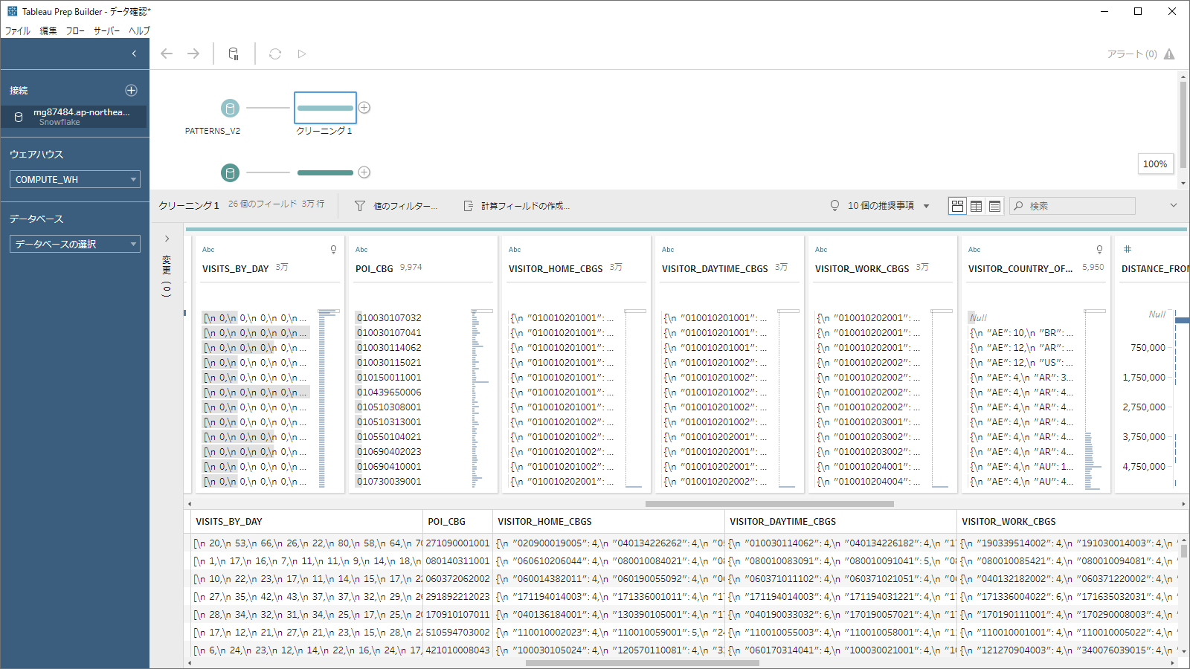The width and height of the screenshot is (1190, 669).
Task: Open the アラート (0) warning icon
Action: (1169, 54)
